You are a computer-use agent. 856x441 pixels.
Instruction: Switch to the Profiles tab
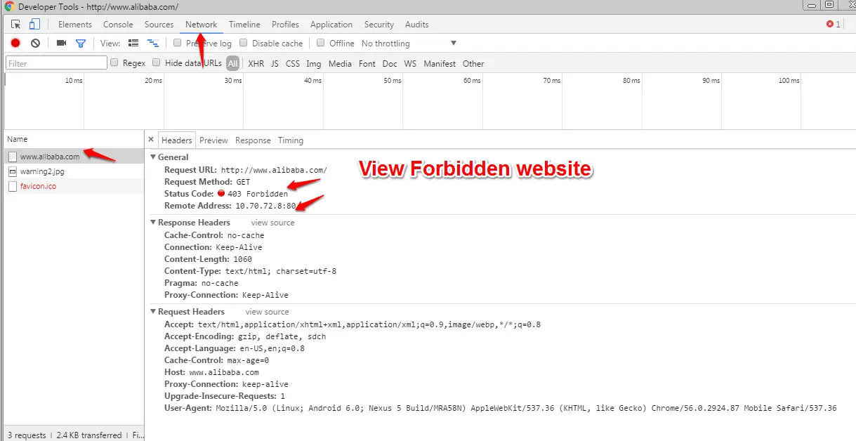point(285,24)
